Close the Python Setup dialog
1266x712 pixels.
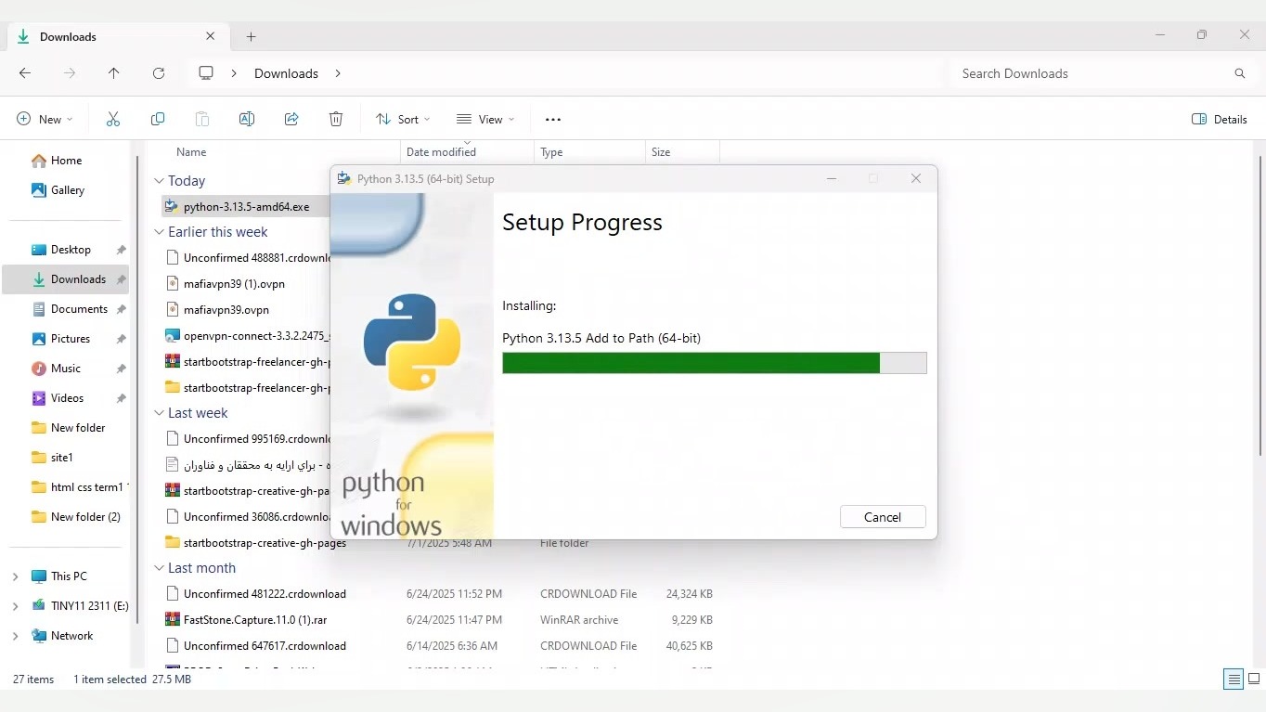tap(916, 178)
